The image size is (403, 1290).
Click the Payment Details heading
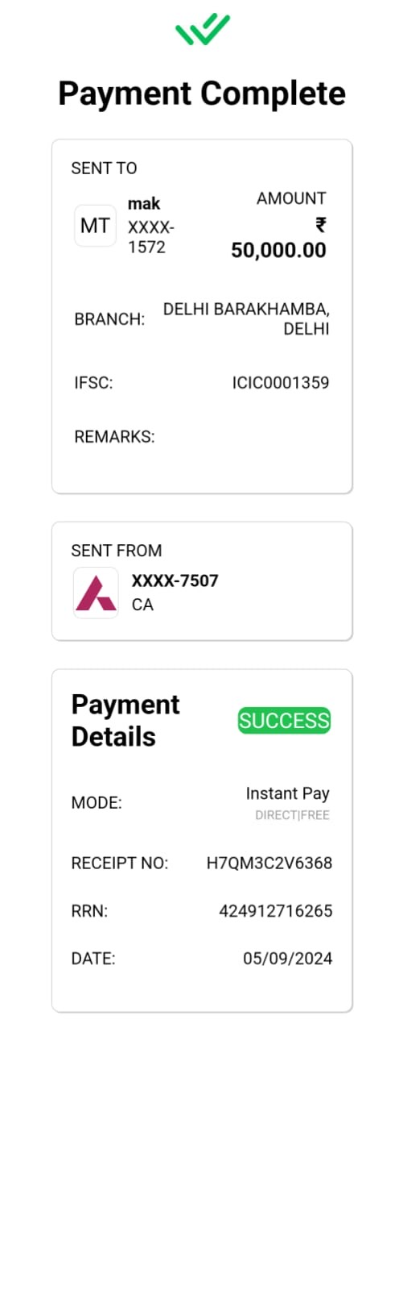125,721
